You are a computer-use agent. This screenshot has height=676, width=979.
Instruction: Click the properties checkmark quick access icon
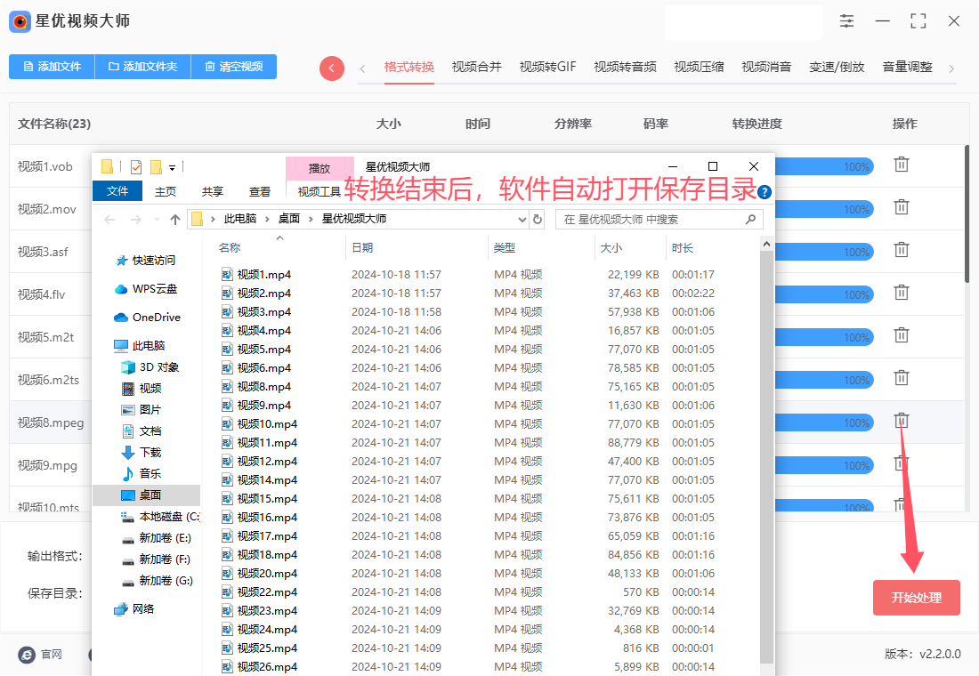(136, 166)
